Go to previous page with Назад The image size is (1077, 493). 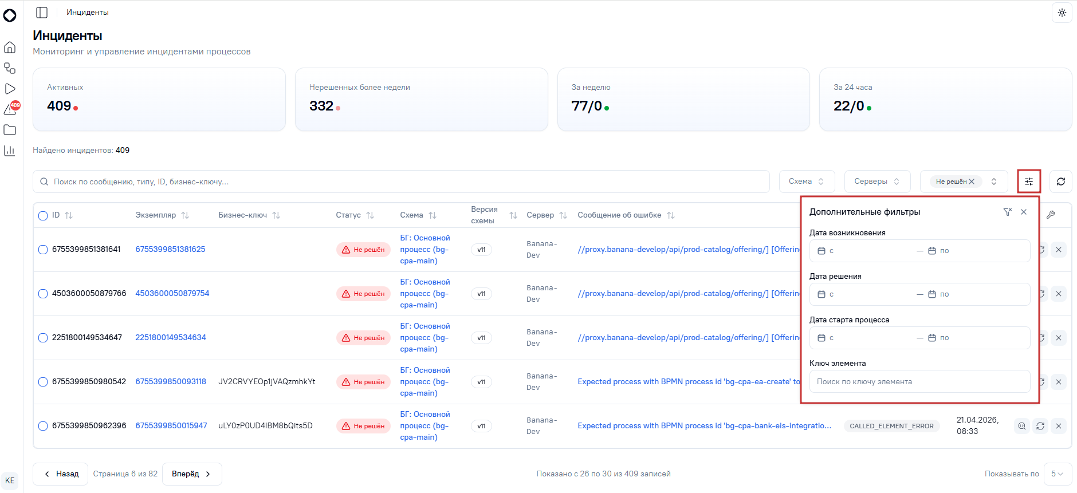[61, 474]
